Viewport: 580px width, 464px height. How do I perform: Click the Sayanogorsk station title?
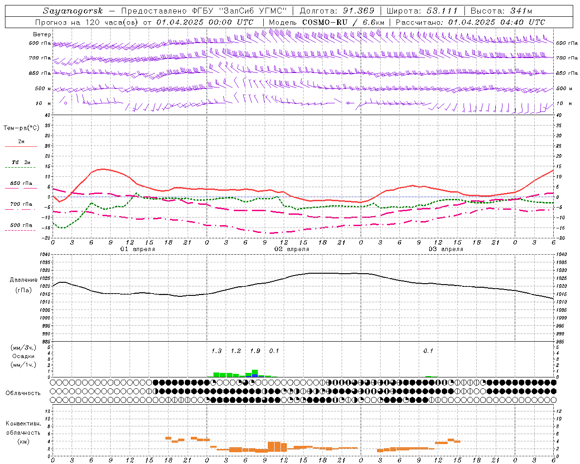coord(73,11)
